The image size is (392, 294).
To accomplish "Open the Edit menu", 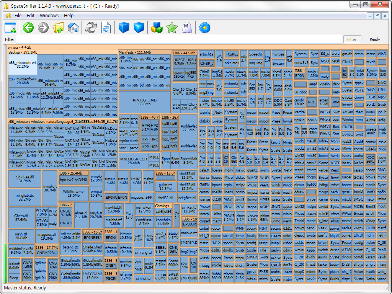I will pyautogui.click(x=31, y=15).
